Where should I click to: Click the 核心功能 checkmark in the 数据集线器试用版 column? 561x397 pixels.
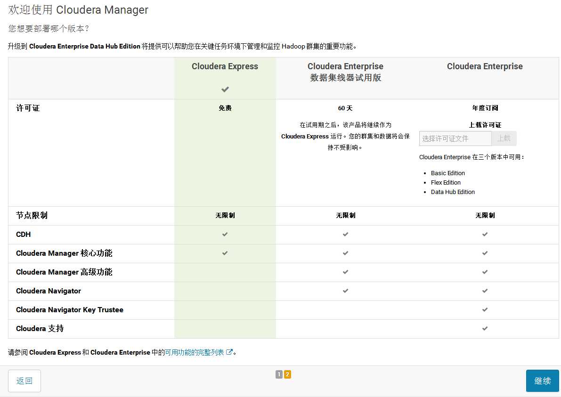[345, 253]
